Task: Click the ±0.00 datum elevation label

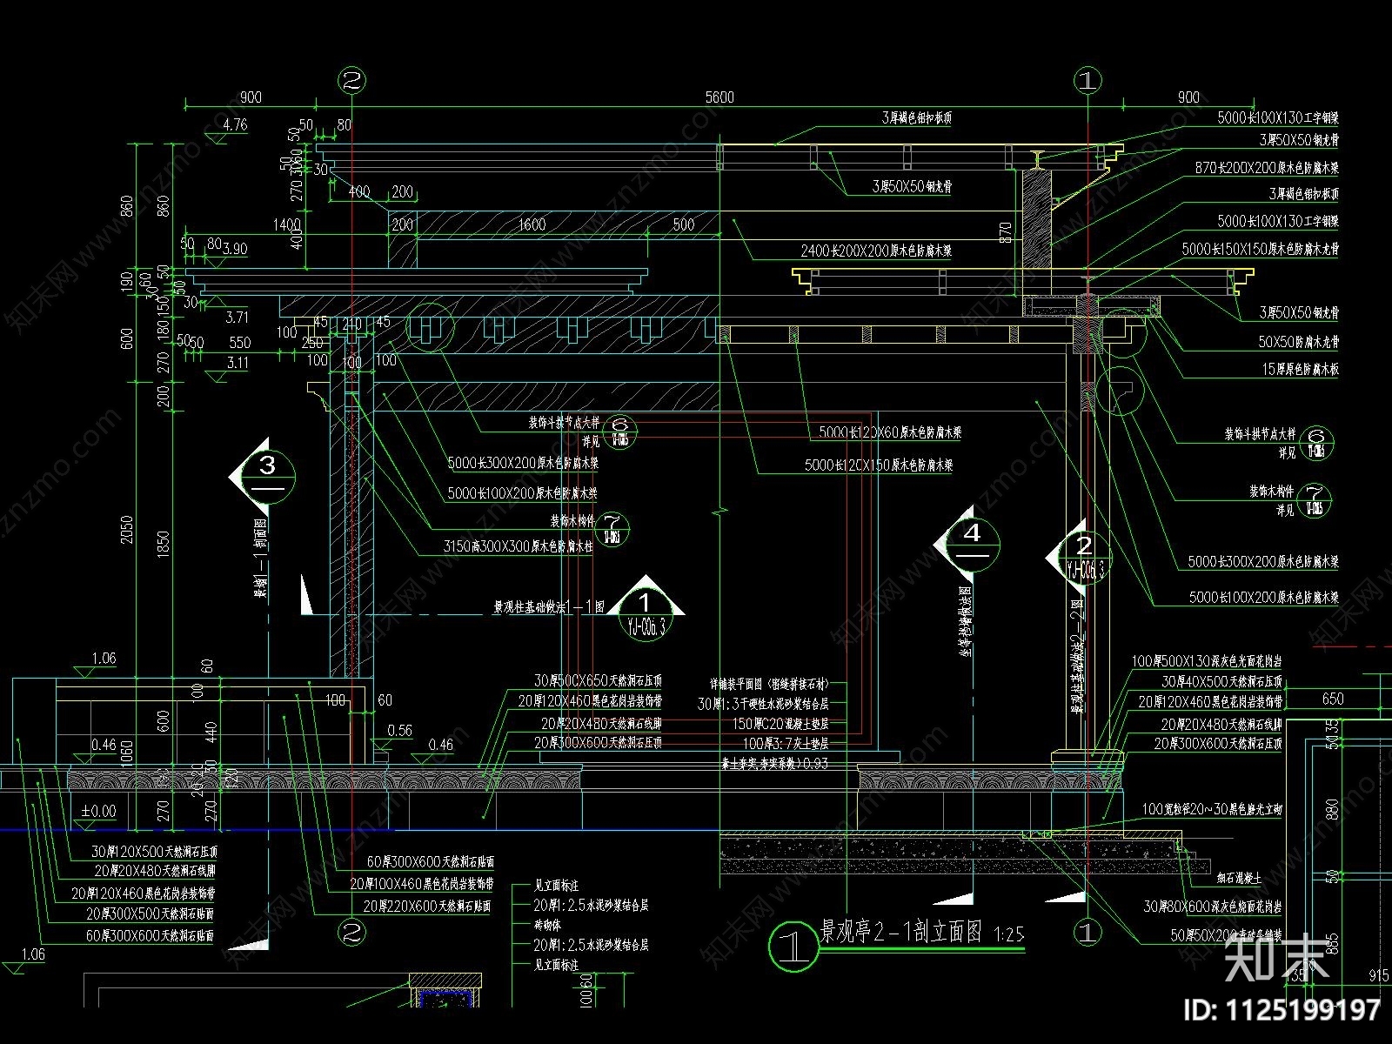Action: tap(98, 811)
